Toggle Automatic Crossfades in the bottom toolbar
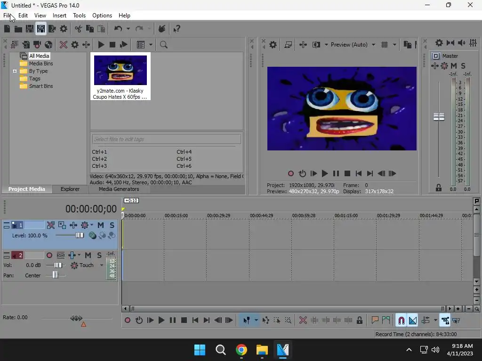482x361 pixels. point(413,321)
